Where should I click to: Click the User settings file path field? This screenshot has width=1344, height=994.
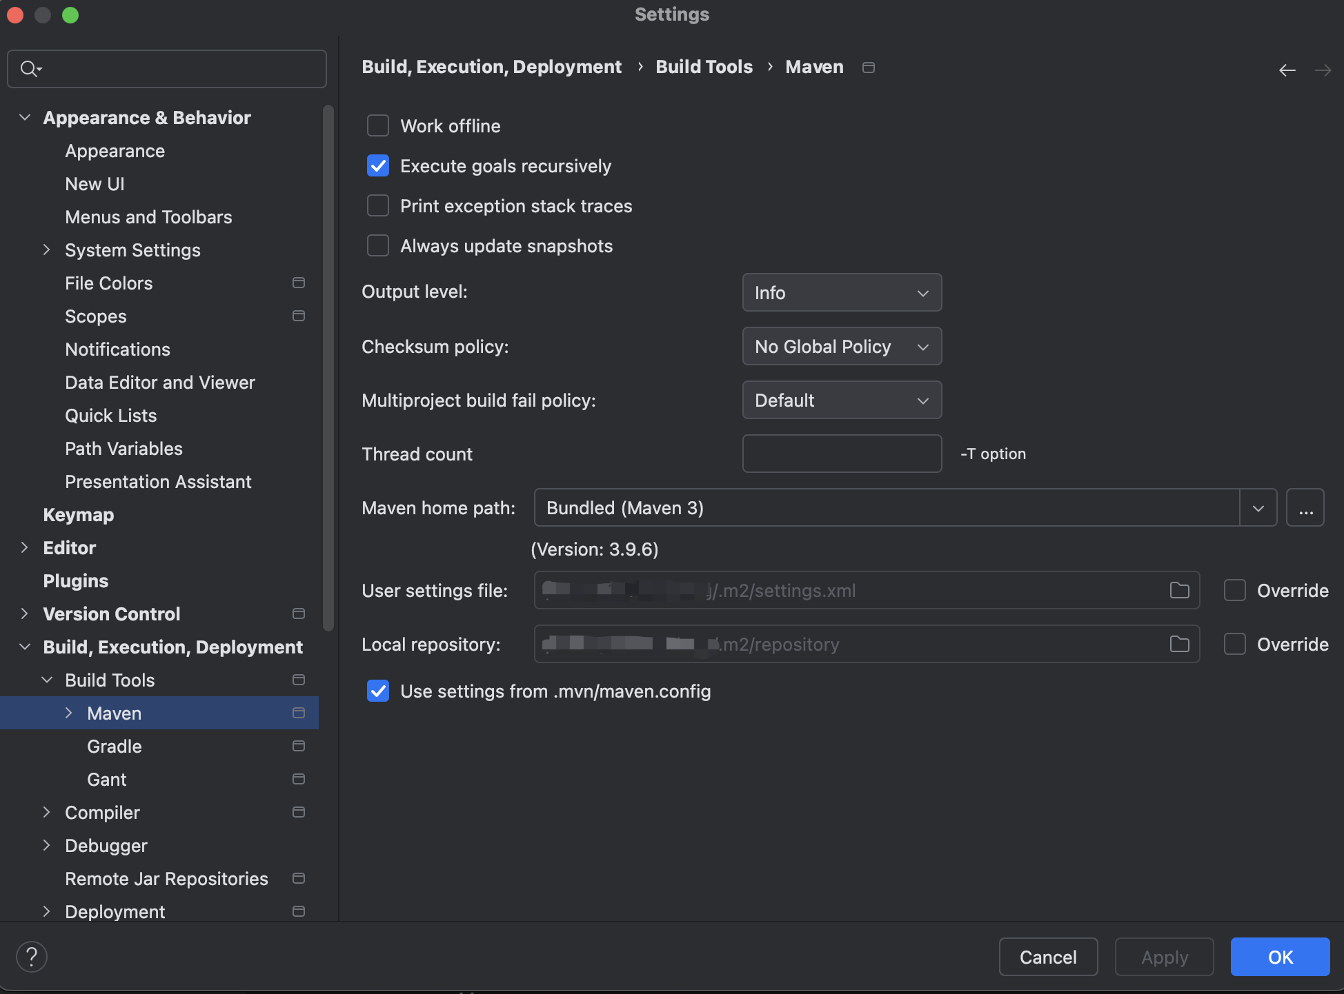tap(867, 590)
